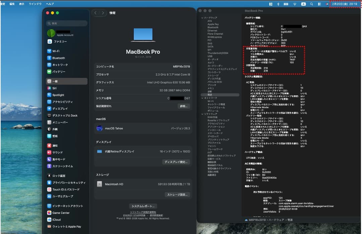Select フレームワーク under ソフトウェア

[x=215, y=149]
